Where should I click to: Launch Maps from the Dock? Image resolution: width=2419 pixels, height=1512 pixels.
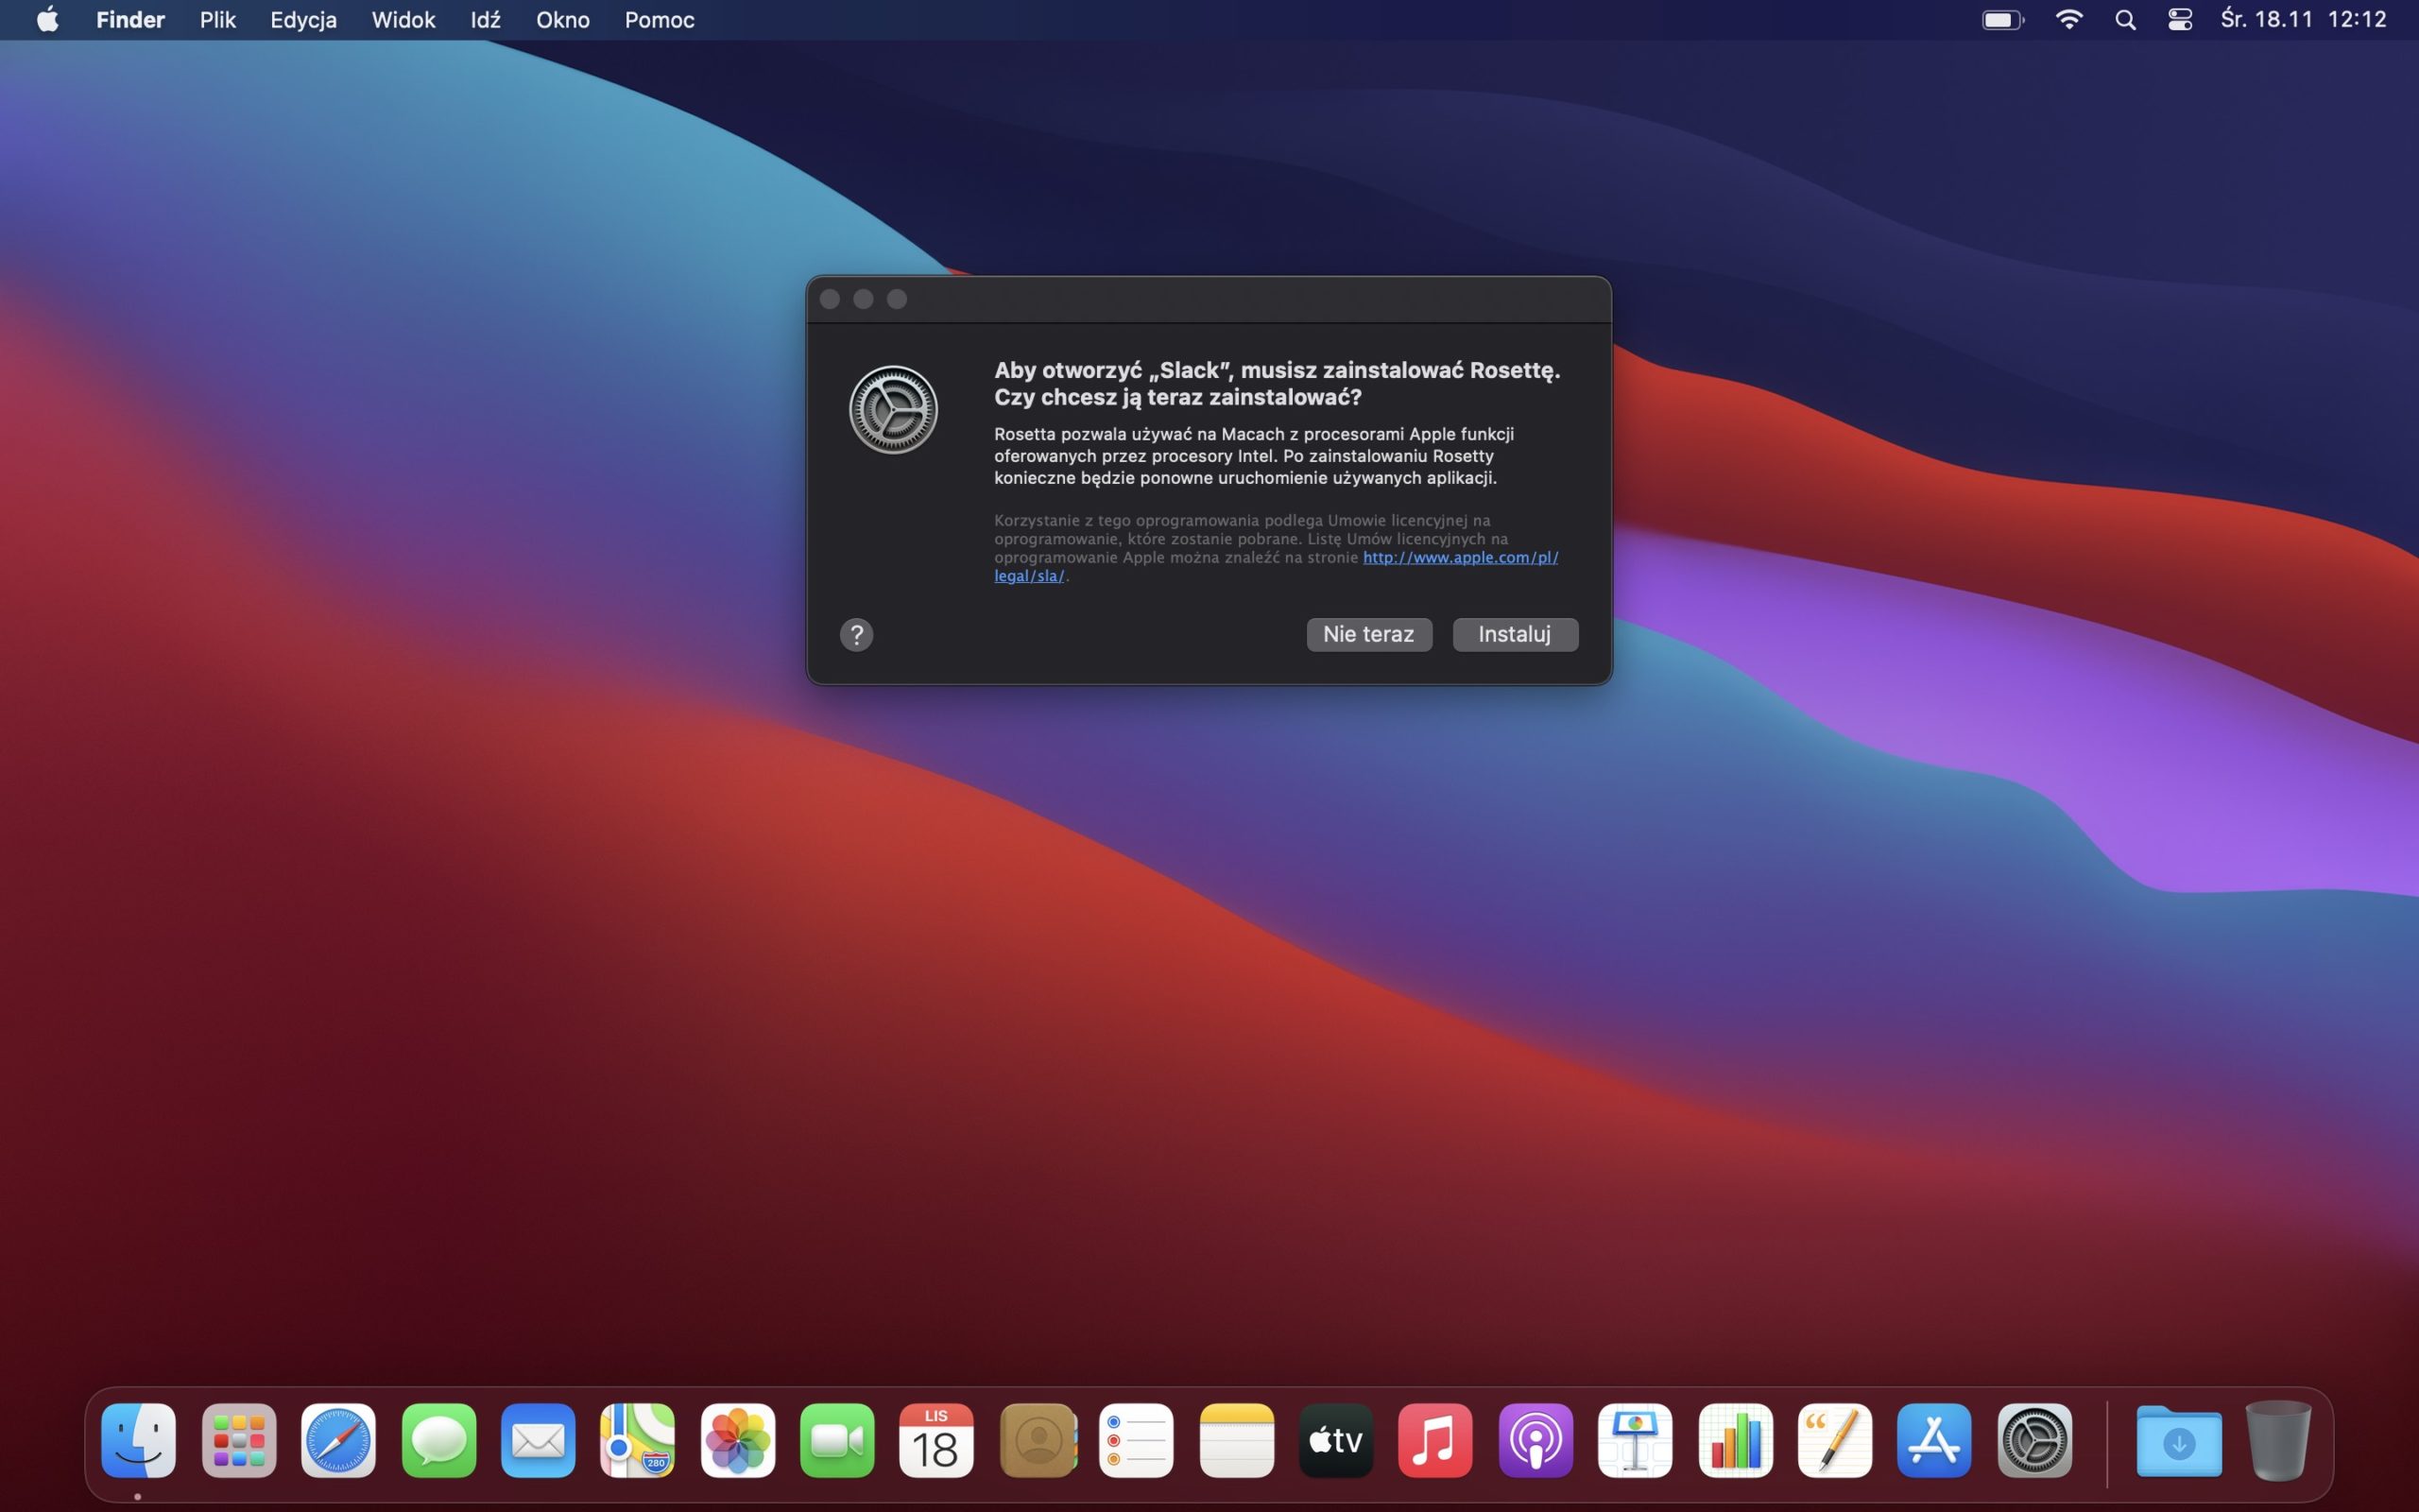(x=638, y=1440)
